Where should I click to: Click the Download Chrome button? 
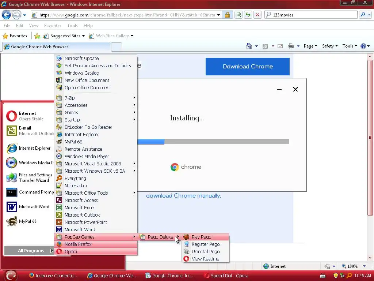[248, 67]
